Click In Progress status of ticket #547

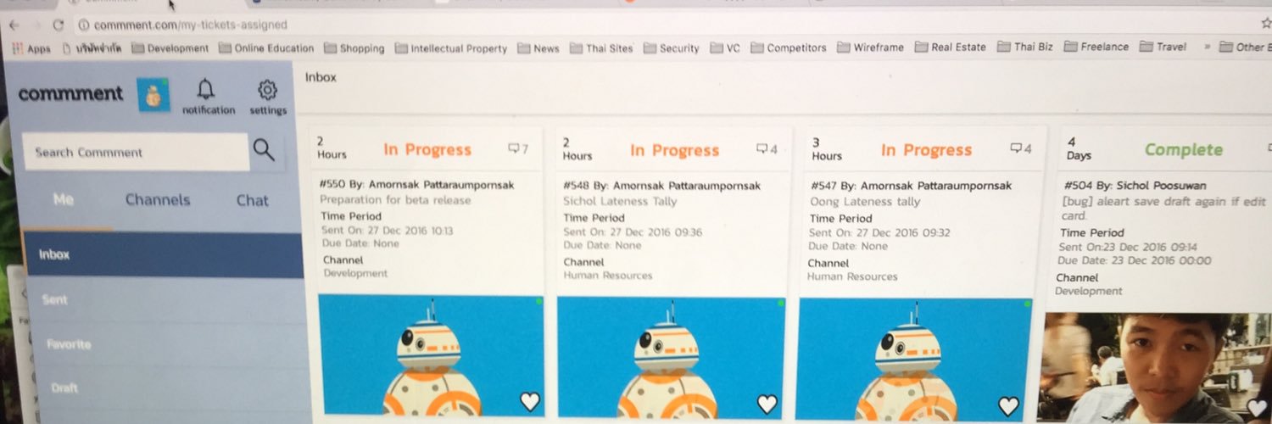pyautogui.click(x=926, y=150)
